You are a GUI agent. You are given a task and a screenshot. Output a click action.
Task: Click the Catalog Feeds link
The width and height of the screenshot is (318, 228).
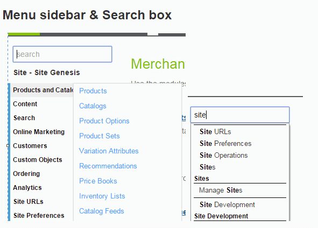click(x=101, y=211)
